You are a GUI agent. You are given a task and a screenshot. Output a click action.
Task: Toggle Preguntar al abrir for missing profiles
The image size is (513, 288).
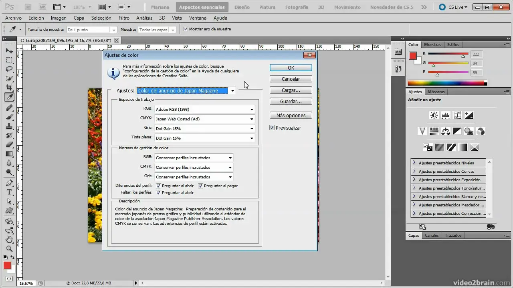tap(158, 192)
